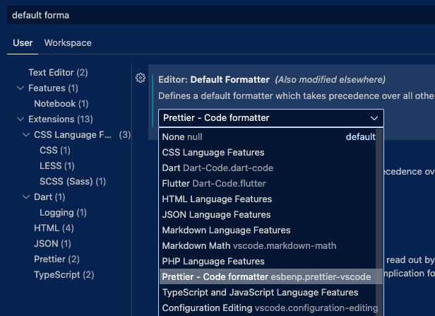This screenshot has height=316, width=435.
Task: Close the Default Formatter dropdown via chevron
Action: click(x=374, y=118)
